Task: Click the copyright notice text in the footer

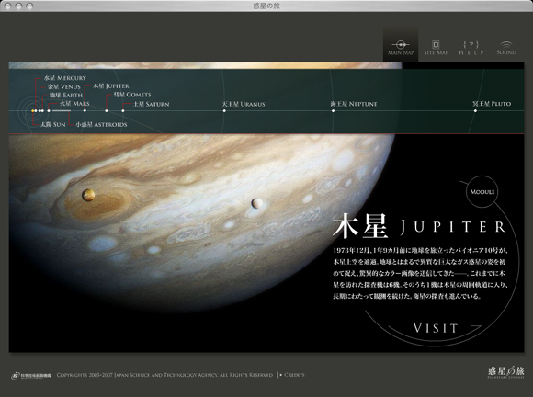Action: tap(164, 375)
